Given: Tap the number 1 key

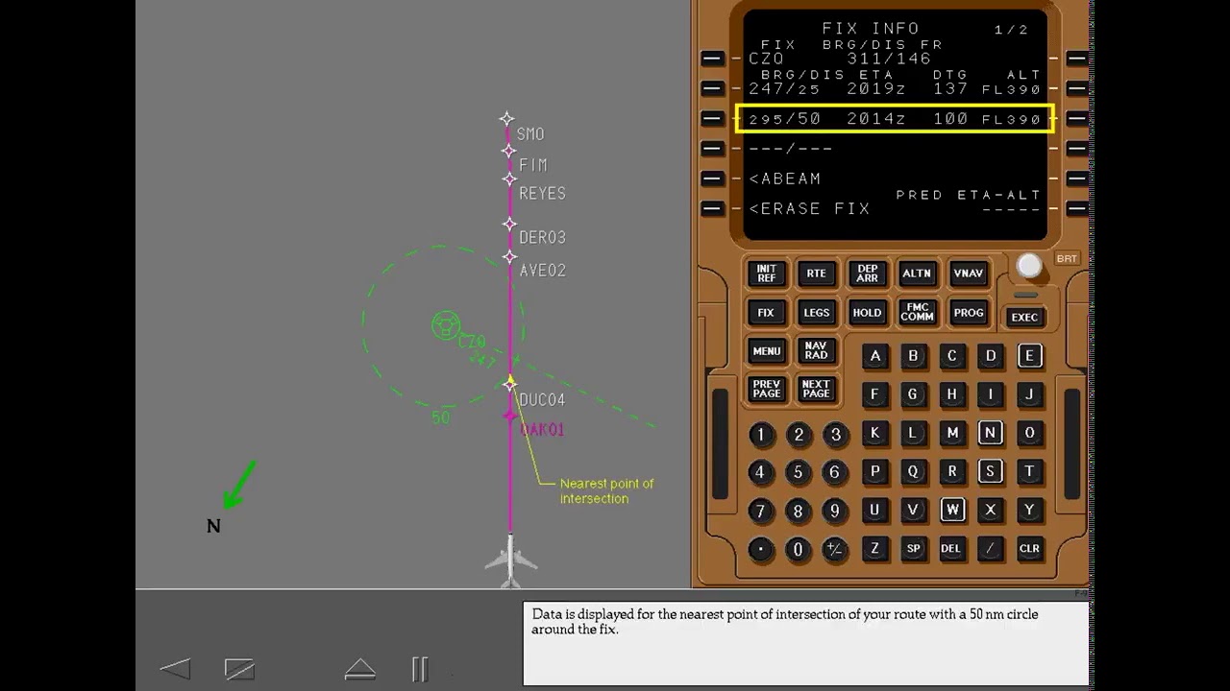Looking at the screenshot, I should tap(761, 435).
